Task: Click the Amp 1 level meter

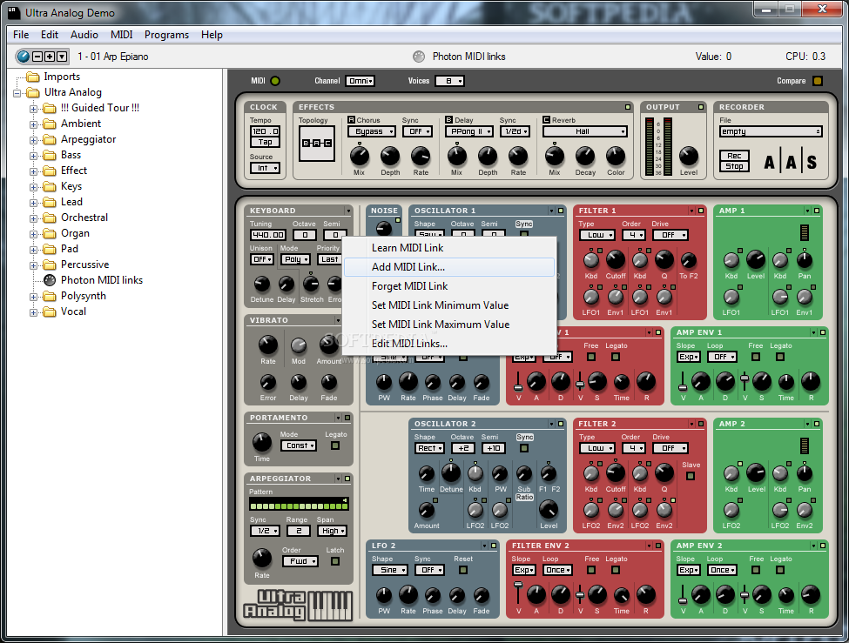Action: 804,232
